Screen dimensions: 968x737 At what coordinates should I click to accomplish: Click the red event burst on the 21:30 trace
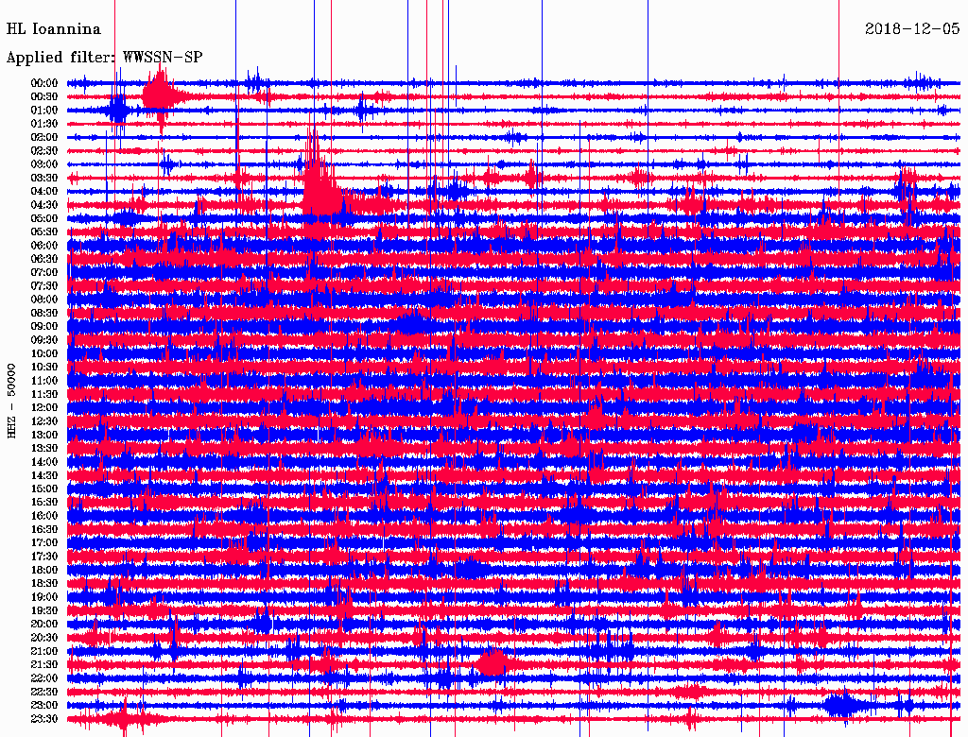click(x=492, y=665)
